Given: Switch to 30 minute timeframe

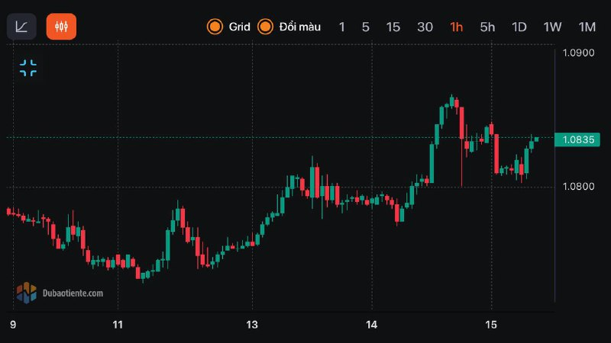Looking at the screenshot, I should click(425, 27).
